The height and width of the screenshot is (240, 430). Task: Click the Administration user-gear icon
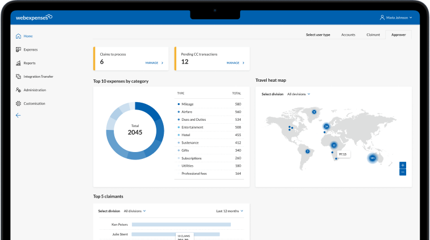(x=18, y=90)
